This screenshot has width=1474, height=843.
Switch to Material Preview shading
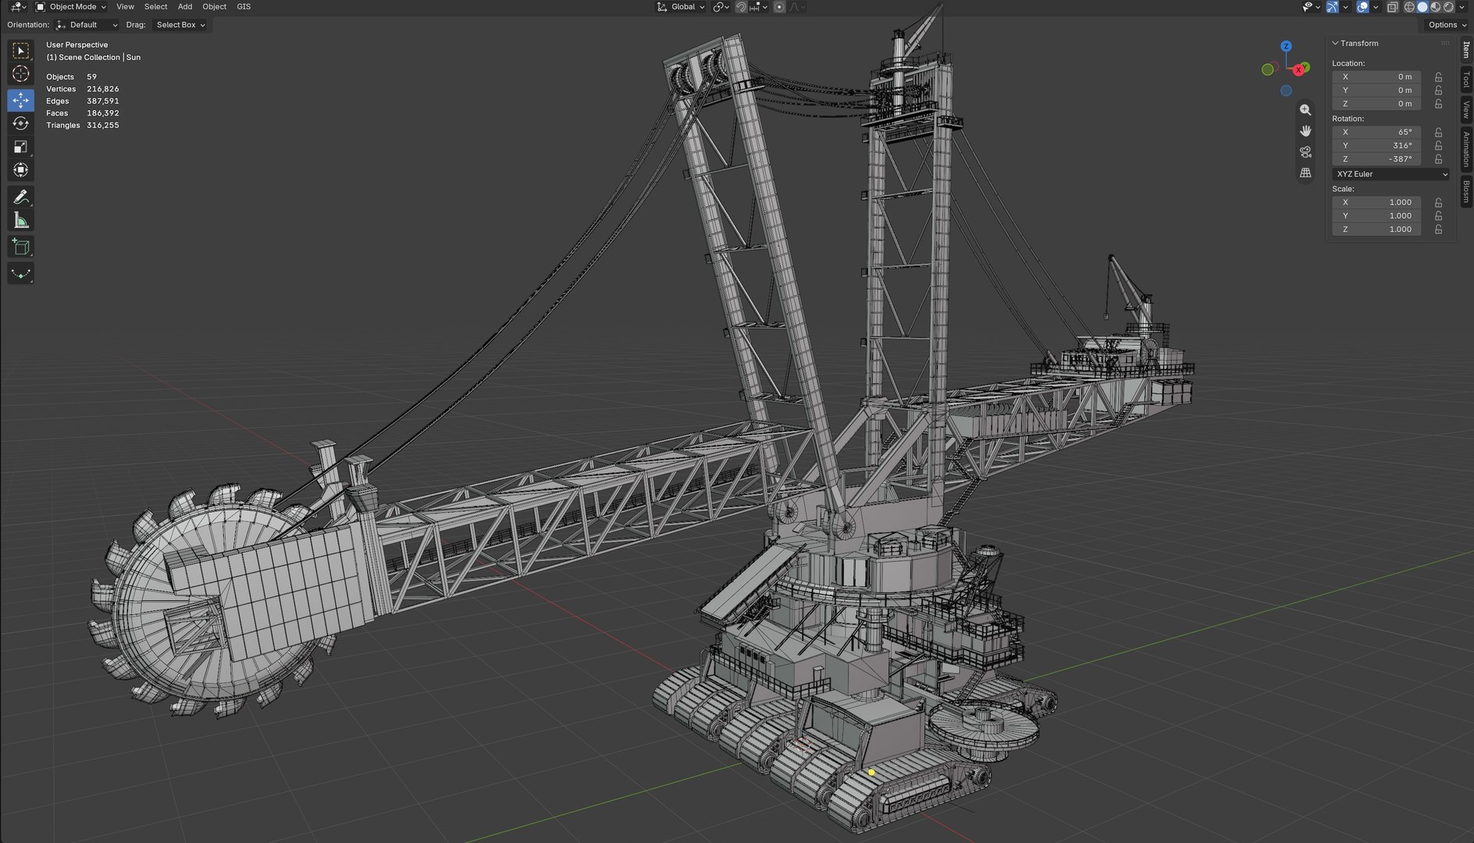pyautogui.click(x=1436, y=7)
